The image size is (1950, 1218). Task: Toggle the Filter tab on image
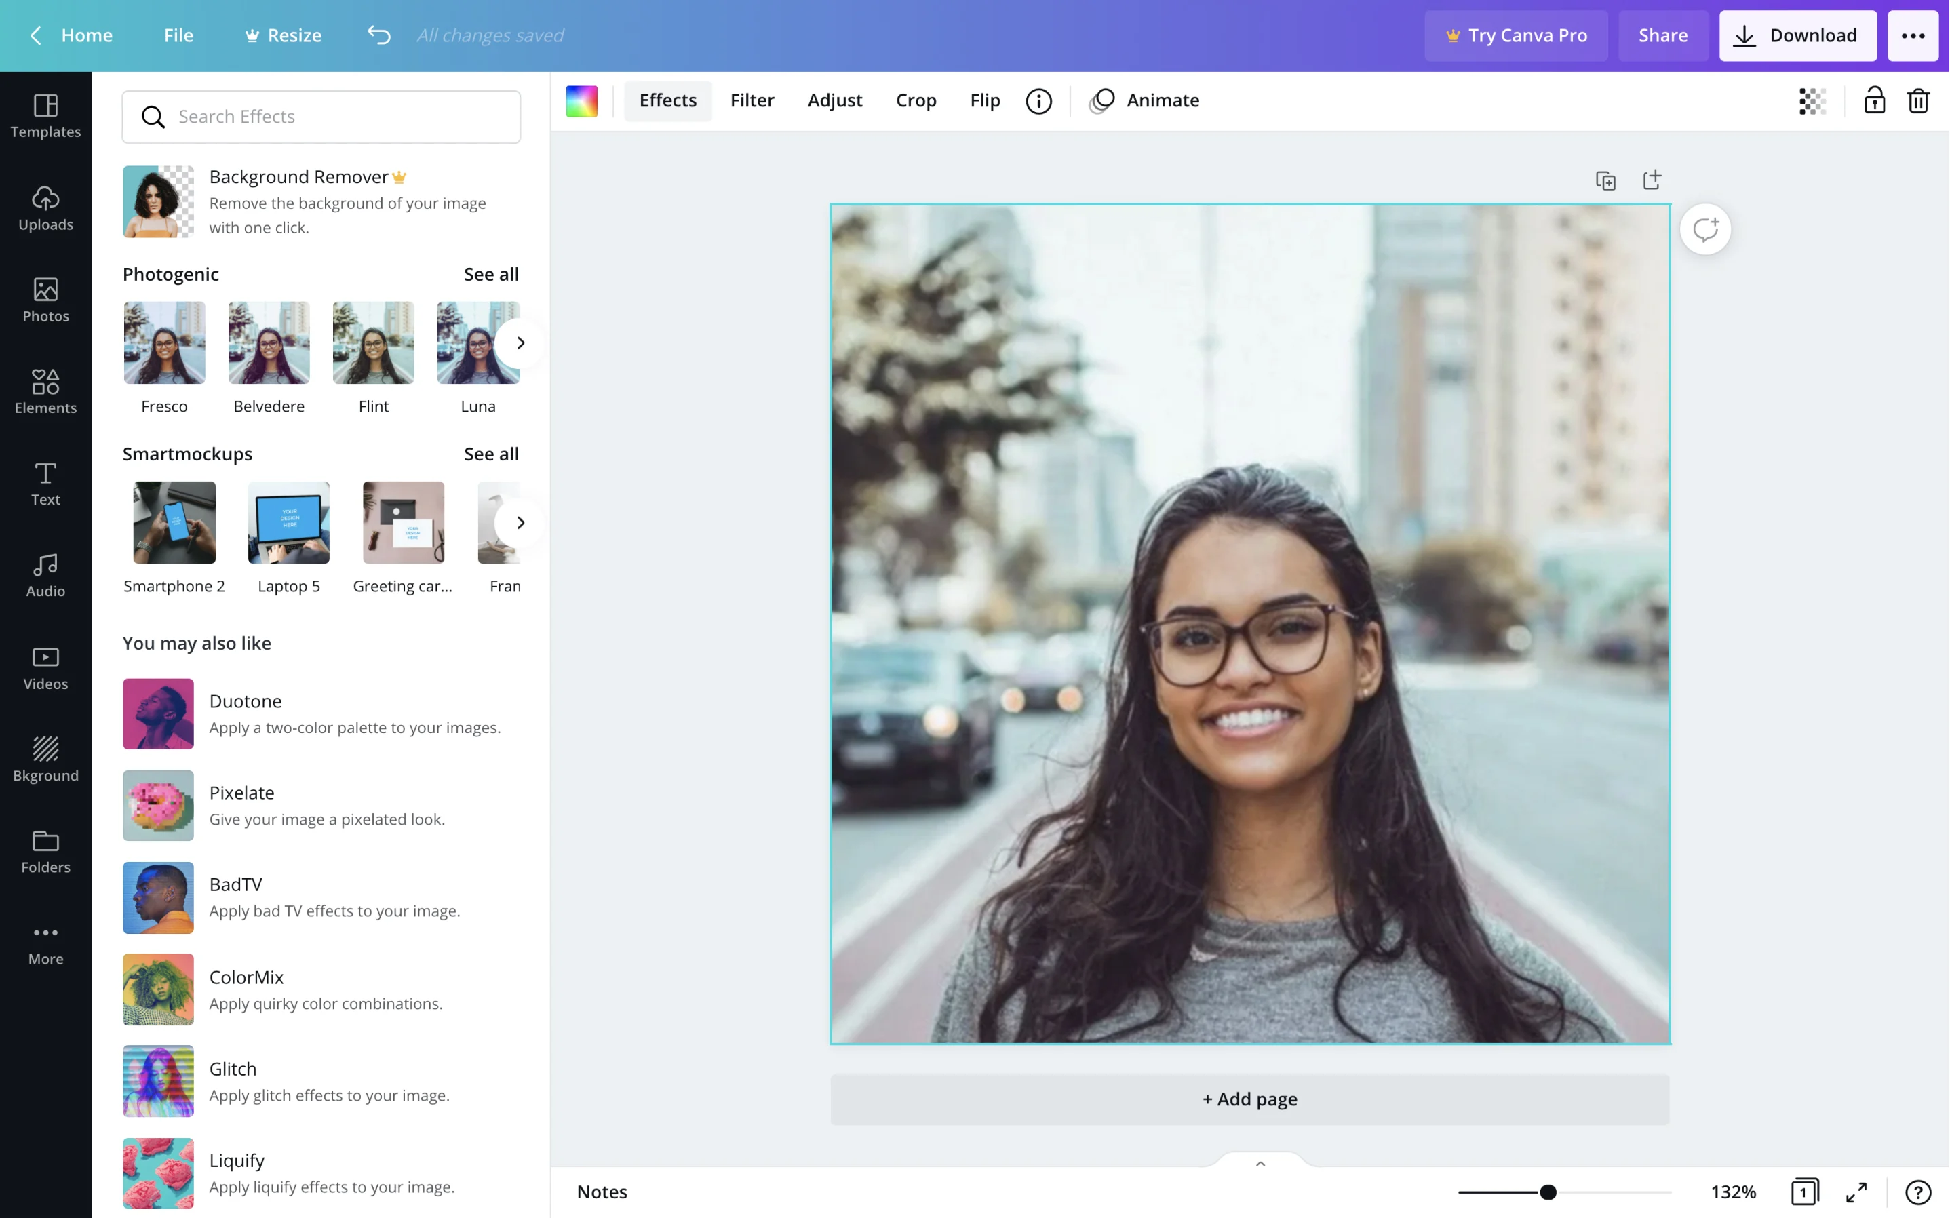(x=751, y=100)
